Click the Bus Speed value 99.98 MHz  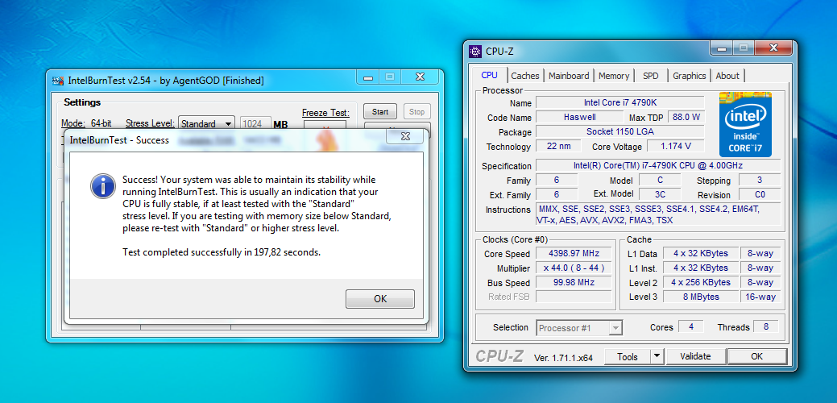coord(574,282)
